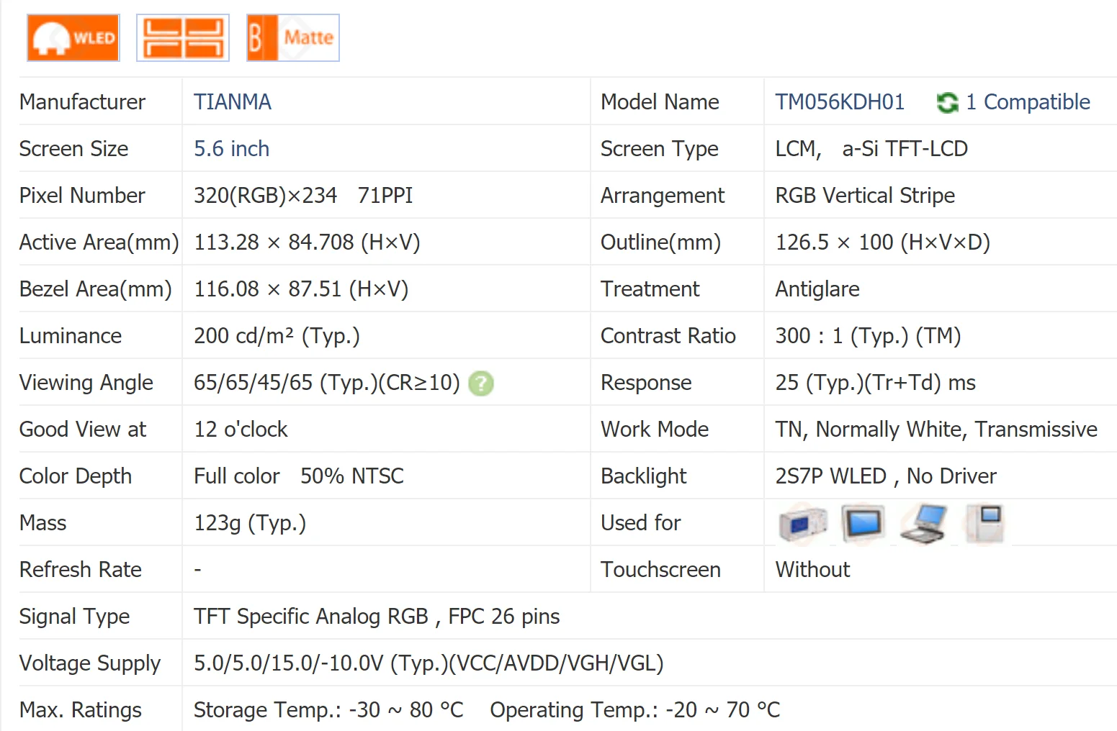Click the WLED backlight badge icon
Viewport: 1117px width, 731px height.
coord(73,37)
